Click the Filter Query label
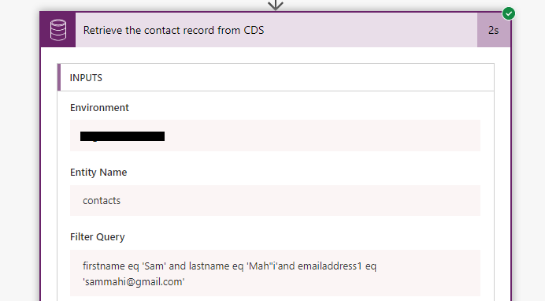This screenshot has height=301, width=545. click(x=98, y=237)
